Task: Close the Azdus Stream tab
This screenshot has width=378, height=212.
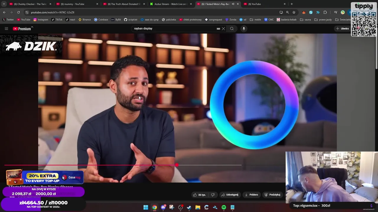Action: point(191,4)
